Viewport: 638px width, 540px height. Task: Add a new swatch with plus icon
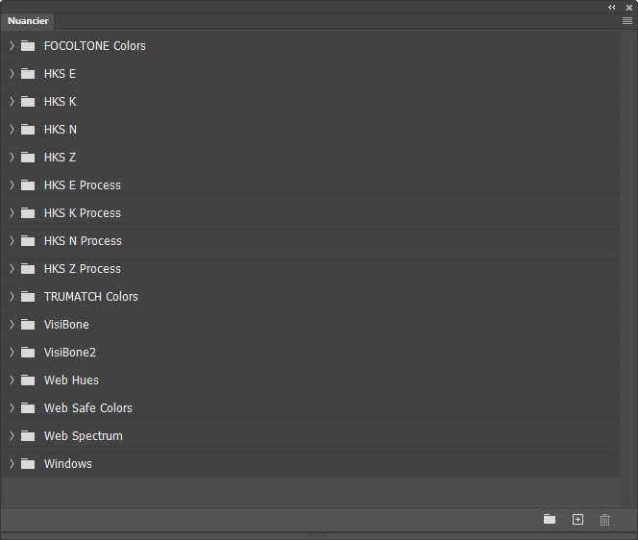coord(577,519)
